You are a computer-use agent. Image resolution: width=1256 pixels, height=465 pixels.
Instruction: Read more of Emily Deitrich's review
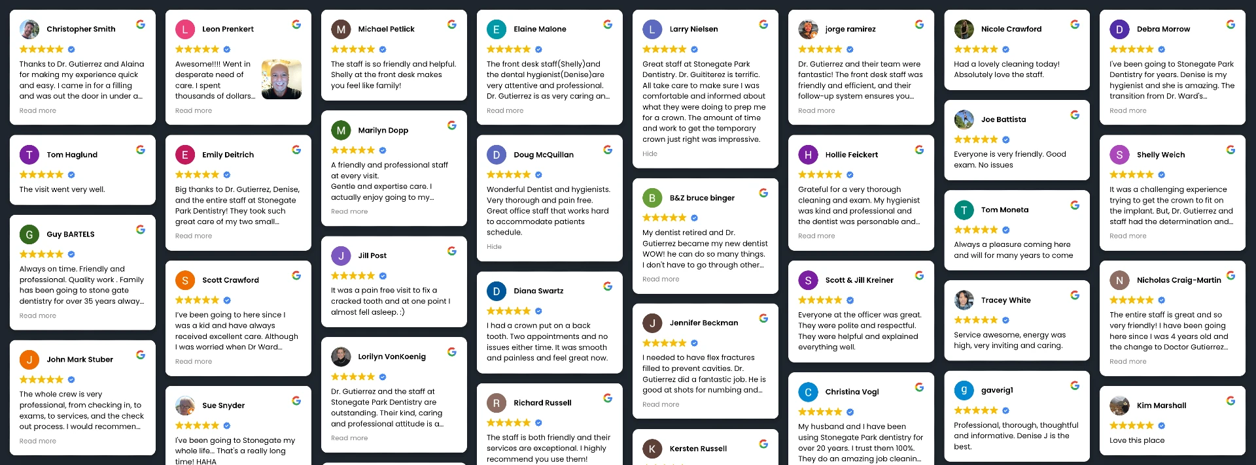click(194, 236)
